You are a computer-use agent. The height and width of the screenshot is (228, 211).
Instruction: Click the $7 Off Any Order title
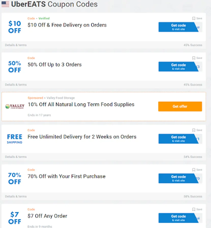pyautogui.click(x=47, y=216)
